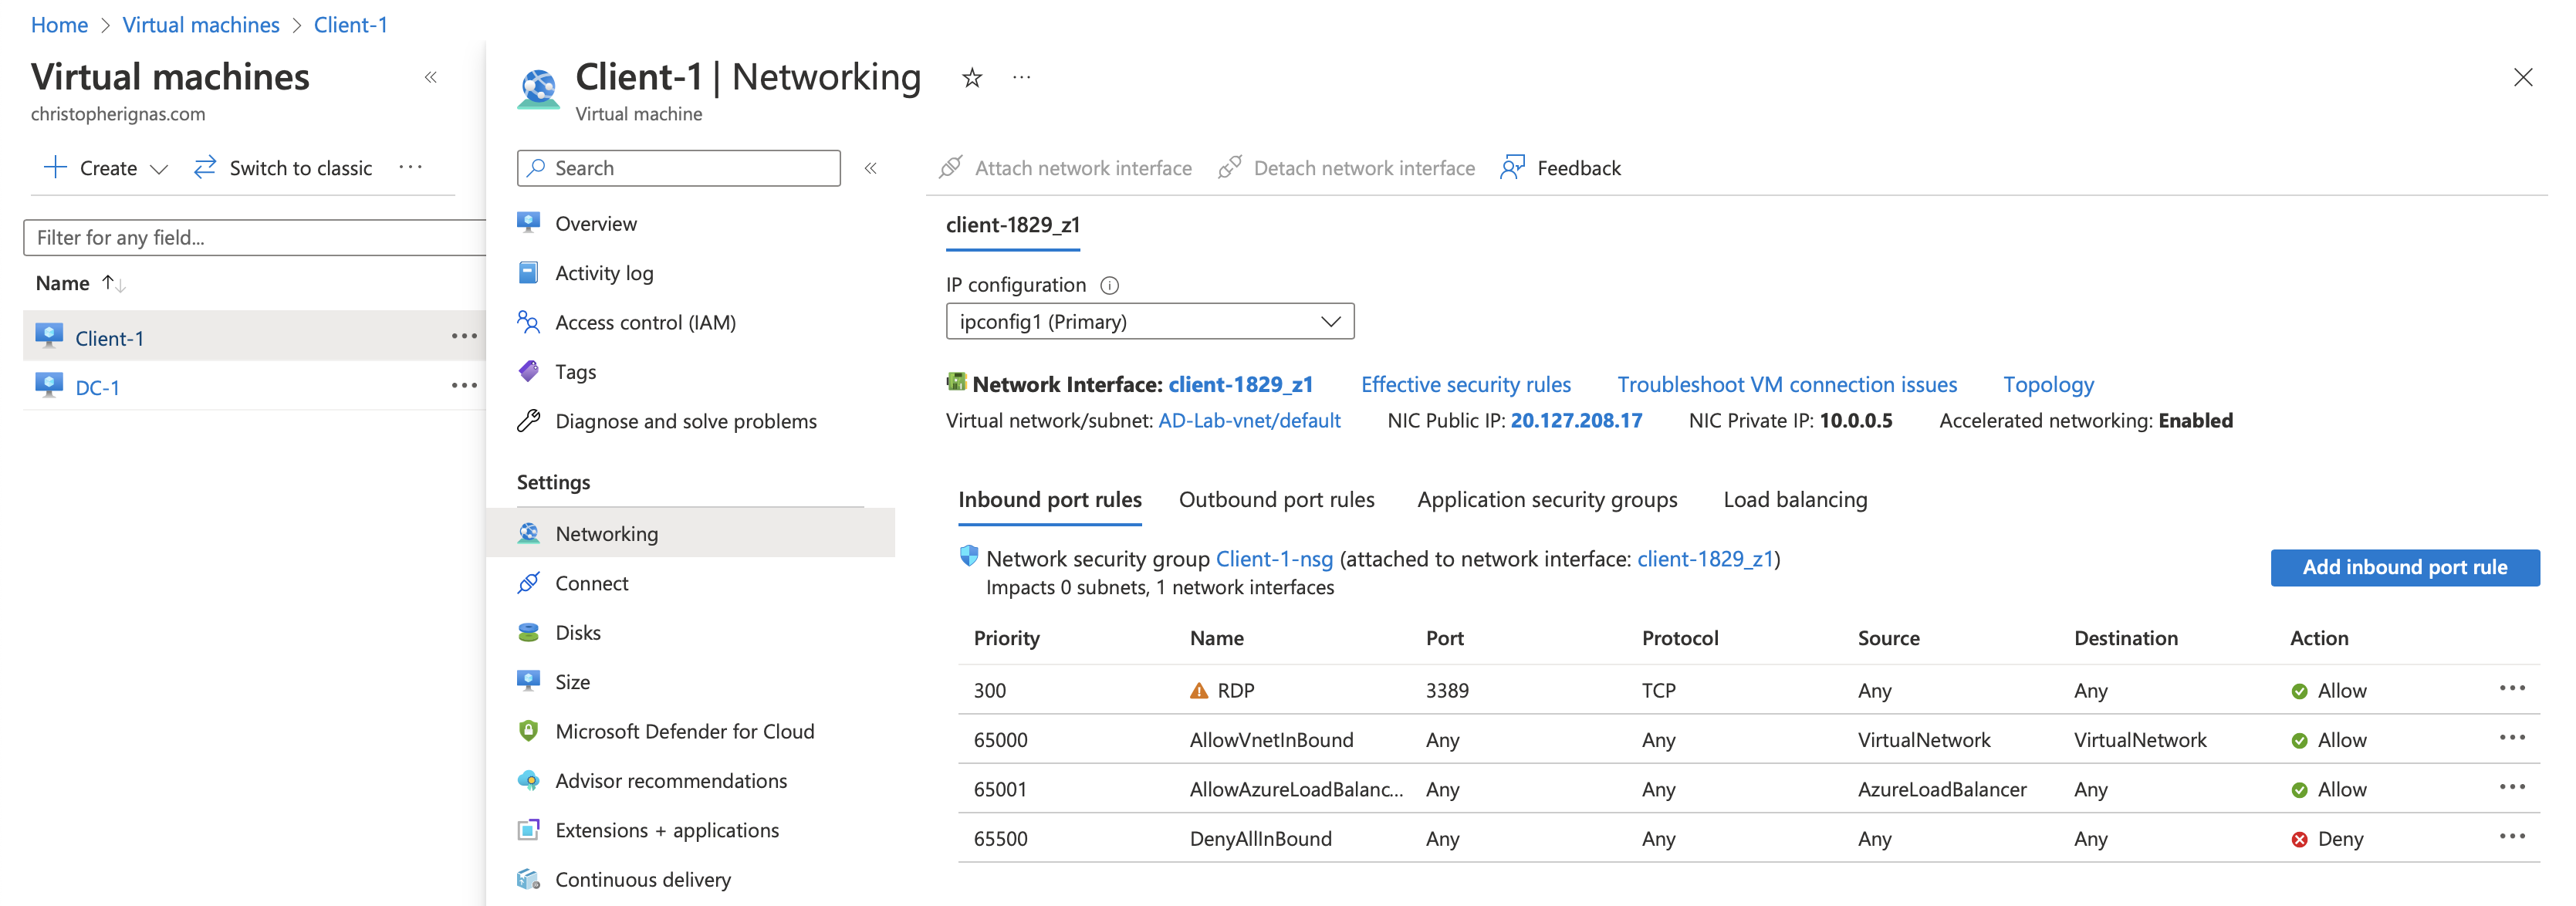
Task: Click the client-1829_z1 Network Interface link
Action: coord(1240,385)
